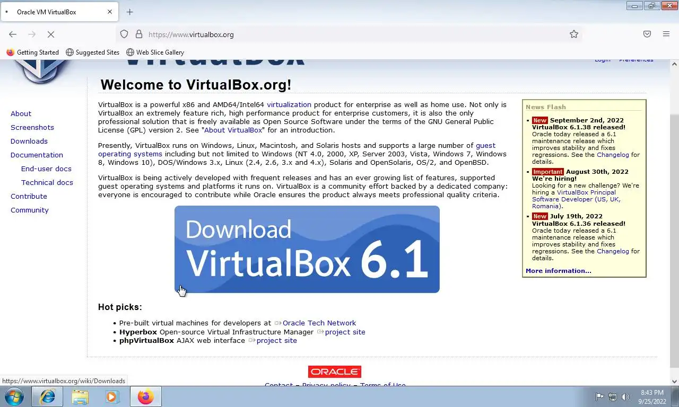Screen dimensions: 679x407
Task: Open phpVirtualBox project site link
Action: pyautogui.click(x=276, y=340)
